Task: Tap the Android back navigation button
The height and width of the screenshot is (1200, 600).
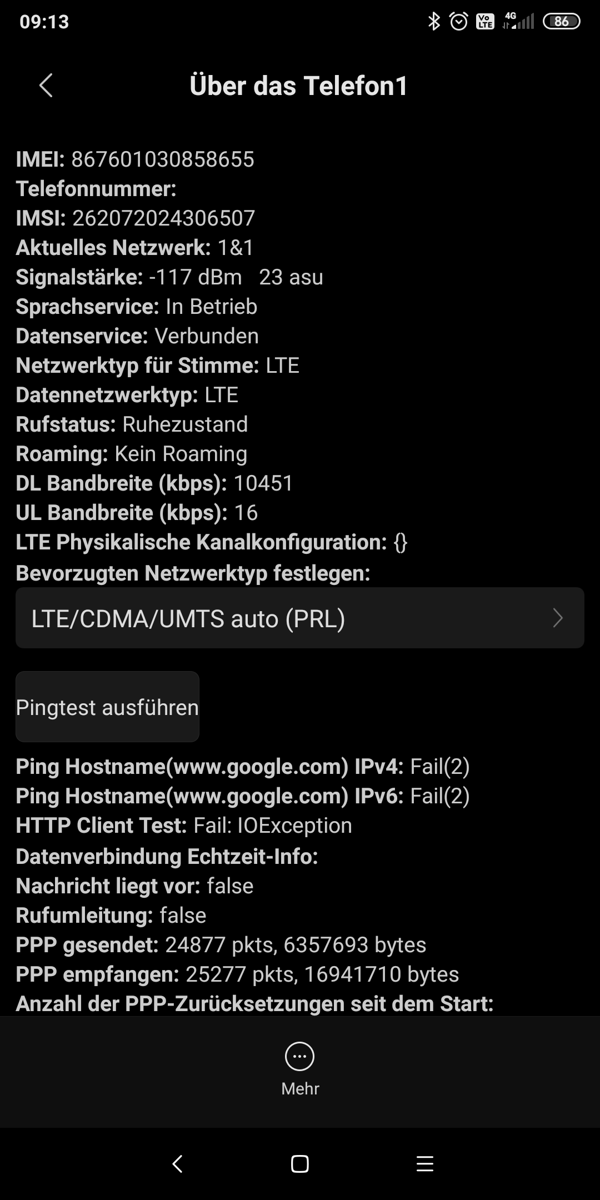Action: 177,1163
